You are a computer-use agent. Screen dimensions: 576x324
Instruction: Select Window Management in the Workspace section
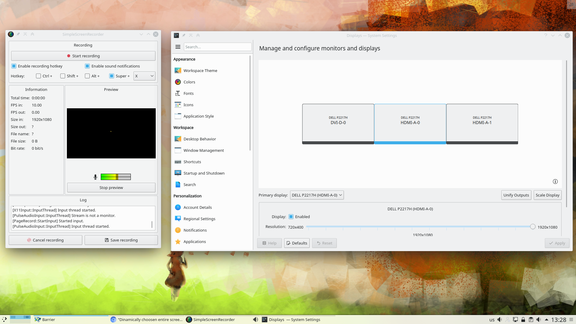(x=203, y=150)
